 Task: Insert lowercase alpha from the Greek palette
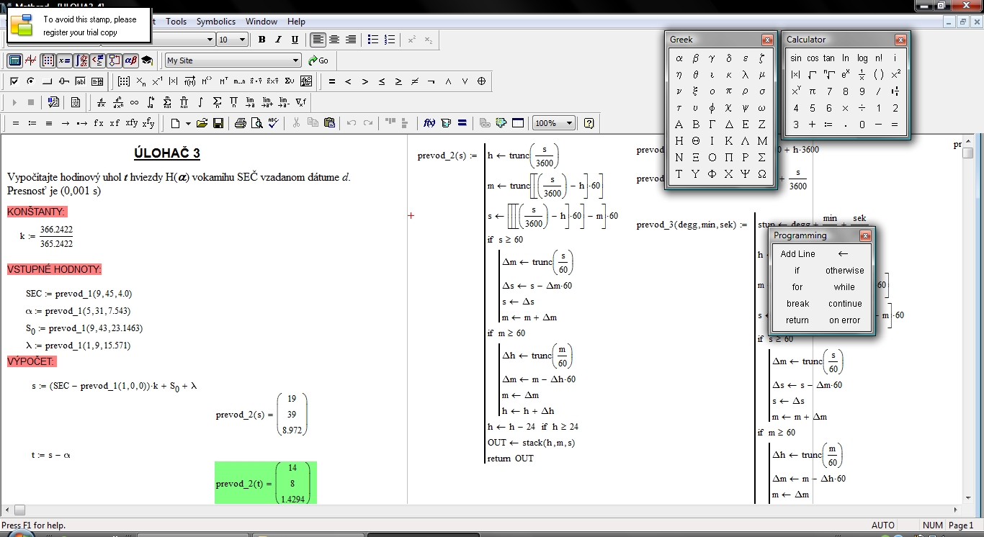coord(679,58)
